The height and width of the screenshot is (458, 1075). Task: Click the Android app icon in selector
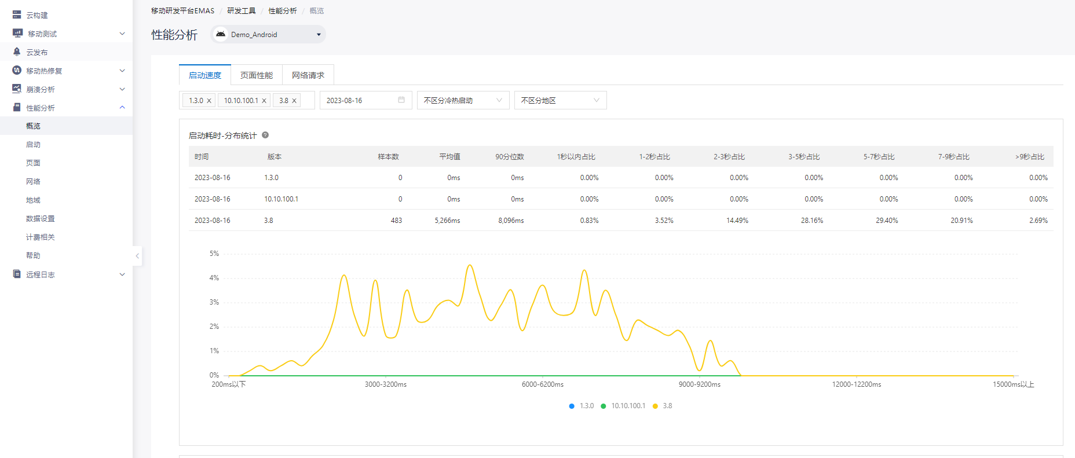tap(221, 34)
